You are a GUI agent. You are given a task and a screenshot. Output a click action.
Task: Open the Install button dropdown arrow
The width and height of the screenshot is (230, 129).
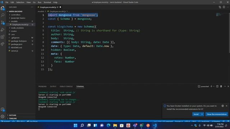click(202, 114)
